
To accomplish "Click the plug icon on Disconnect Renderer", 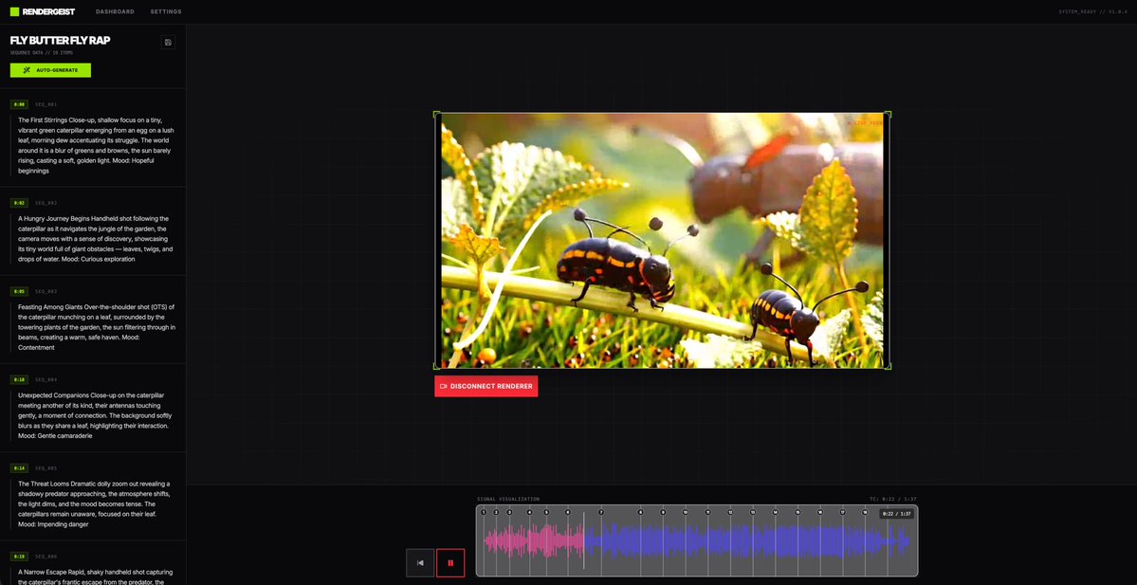I will (442, 386).
